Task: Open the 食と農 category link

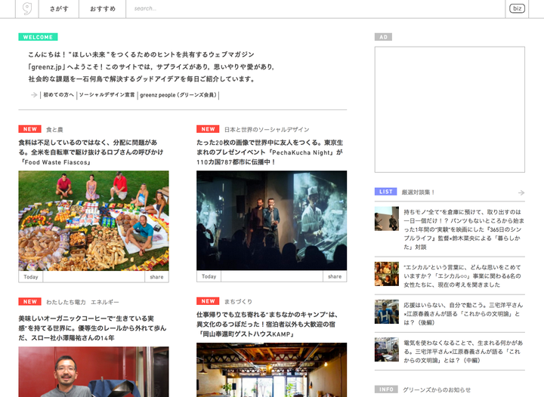Action: tap(54, 130)
